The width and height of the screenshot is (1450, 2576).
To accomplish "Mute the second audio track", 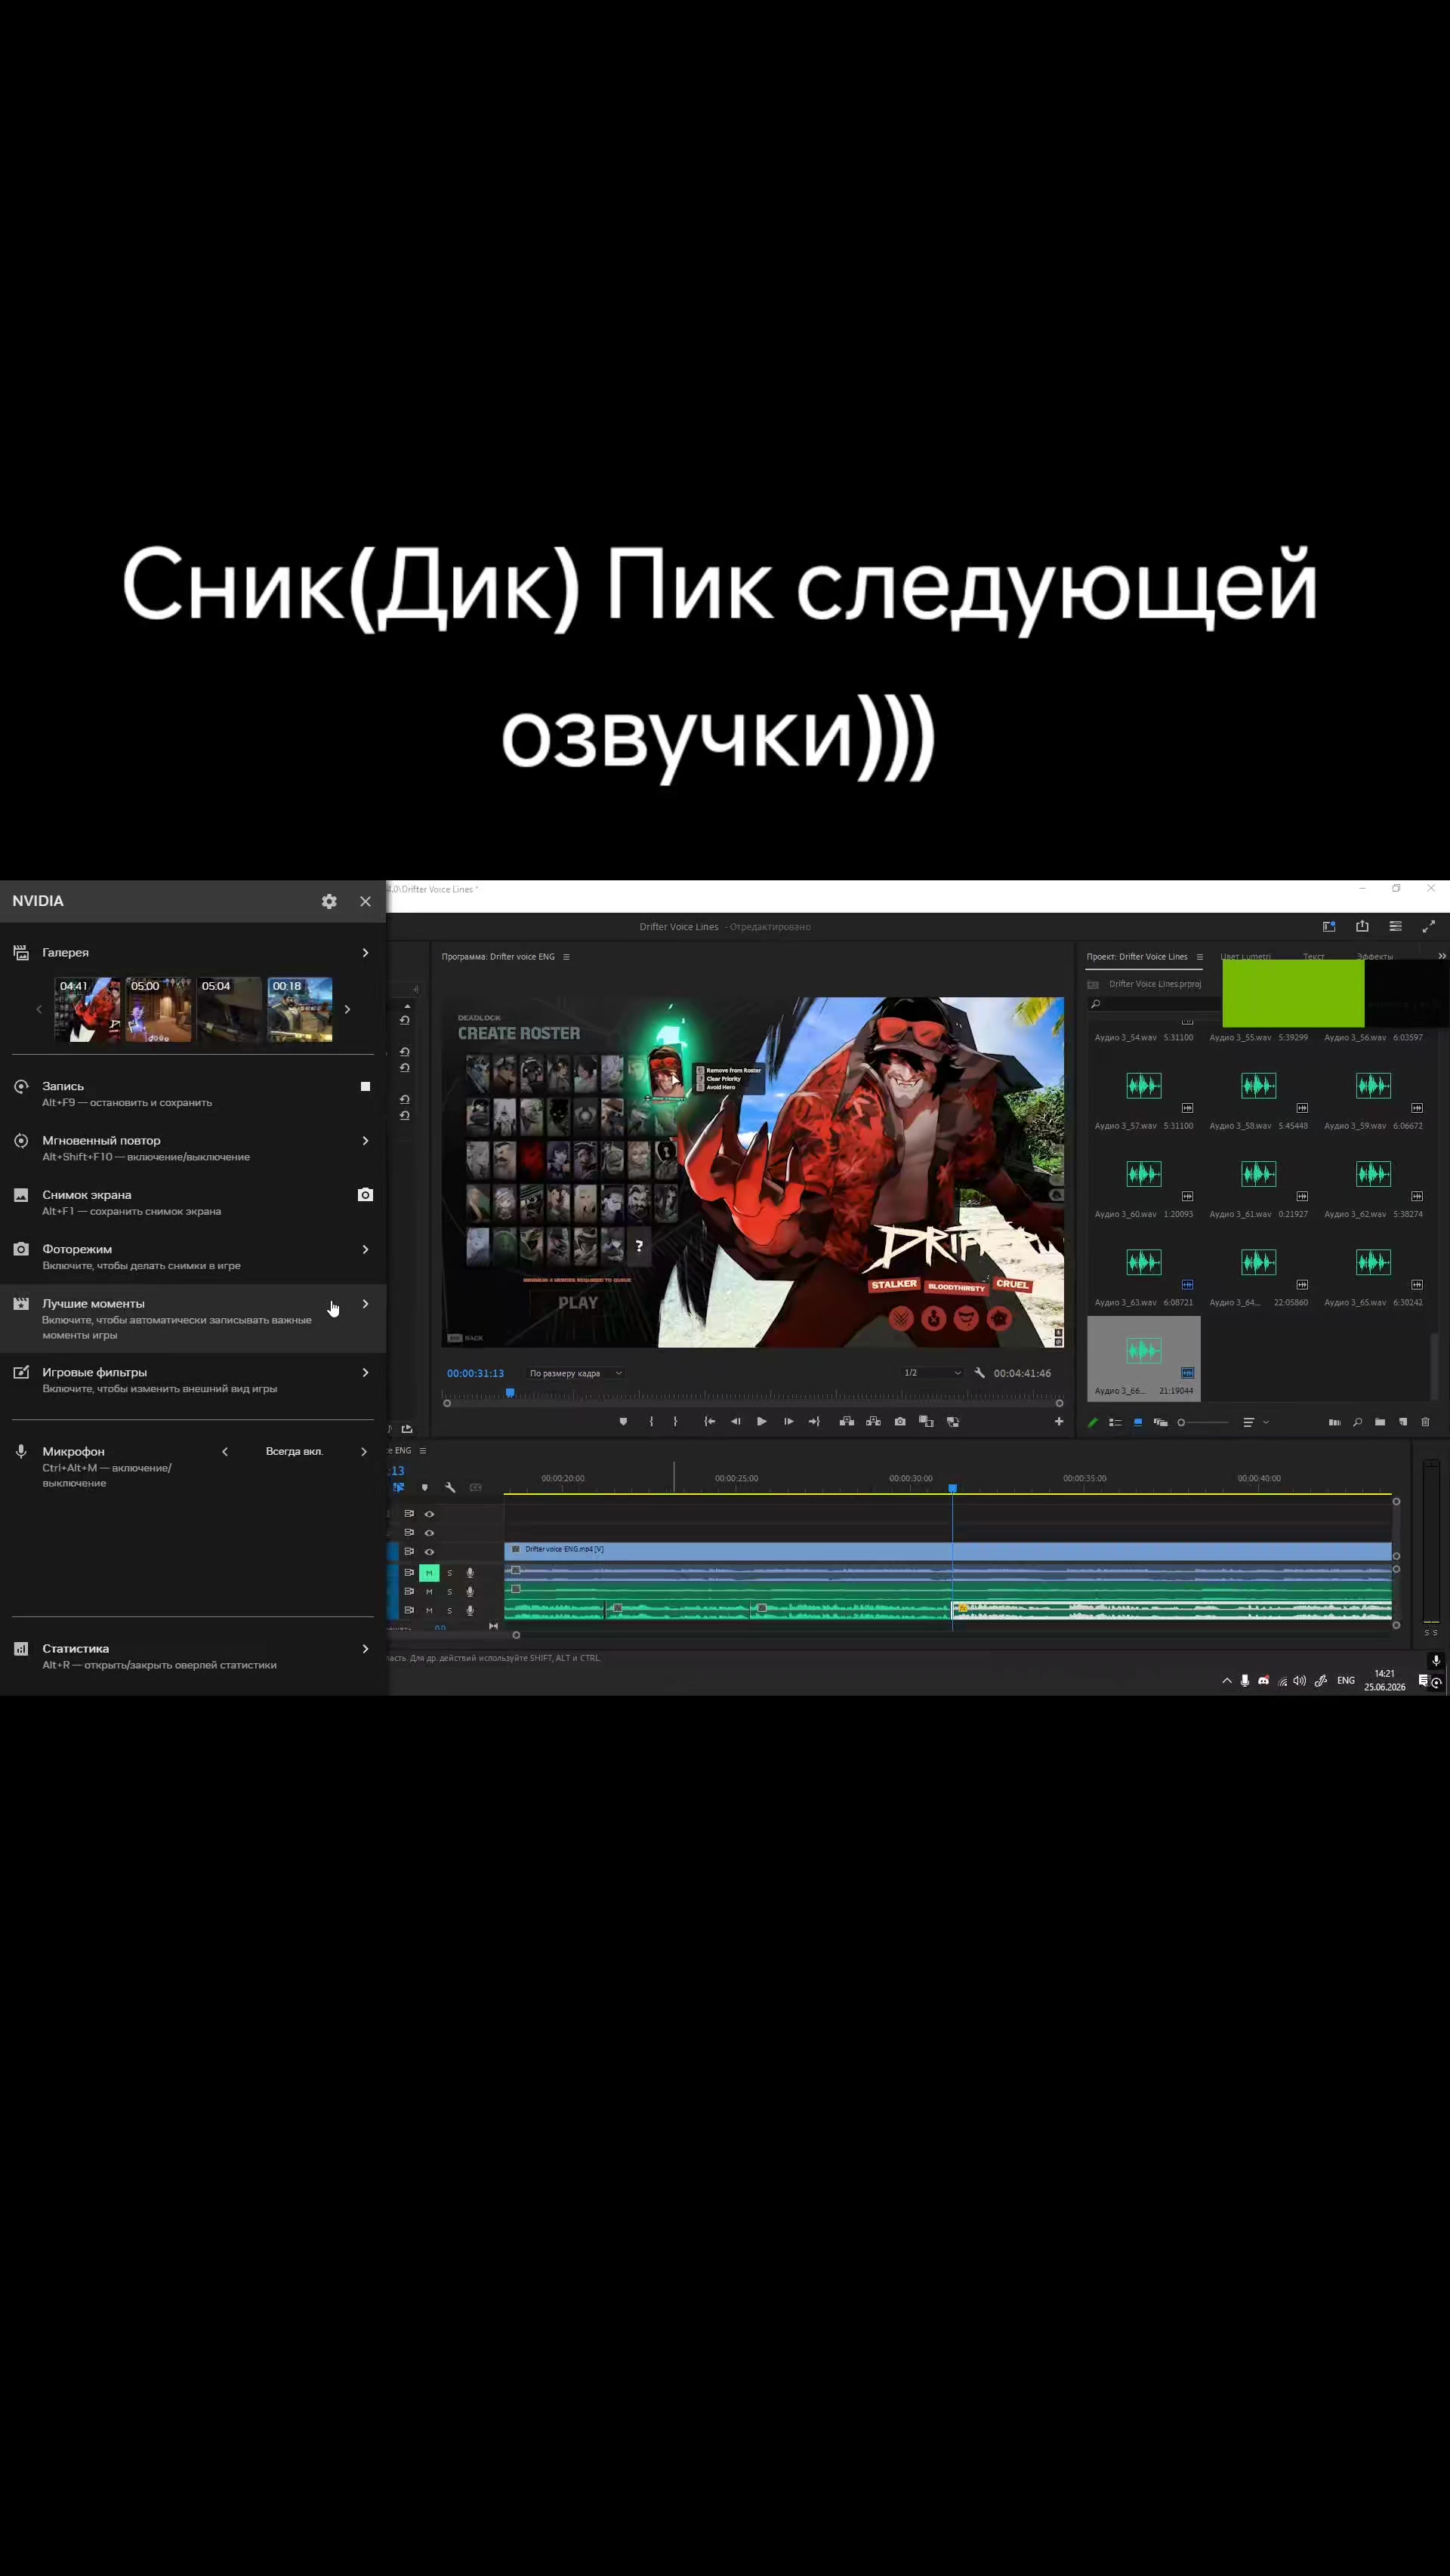I will (x=429, y=1592).
